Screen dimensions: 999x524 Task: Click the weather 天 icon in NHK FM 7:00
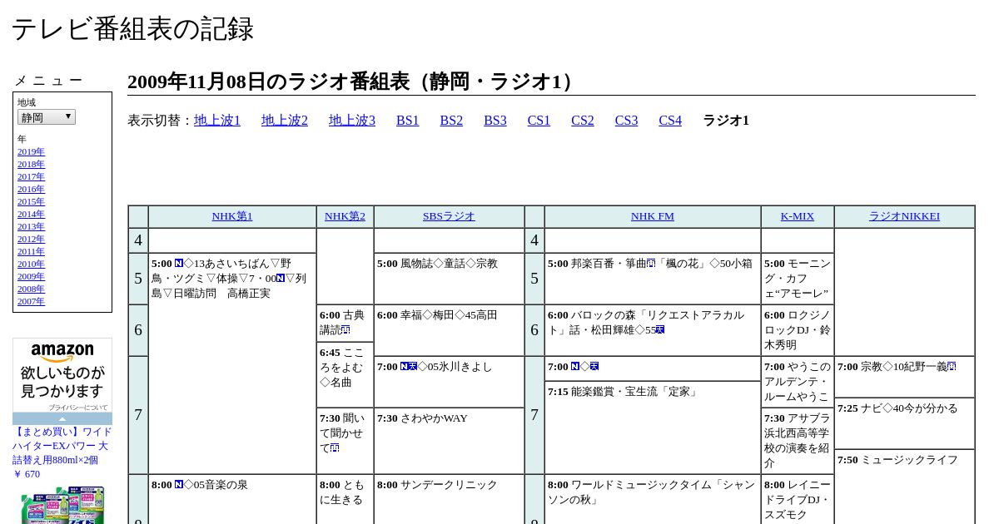594,367
